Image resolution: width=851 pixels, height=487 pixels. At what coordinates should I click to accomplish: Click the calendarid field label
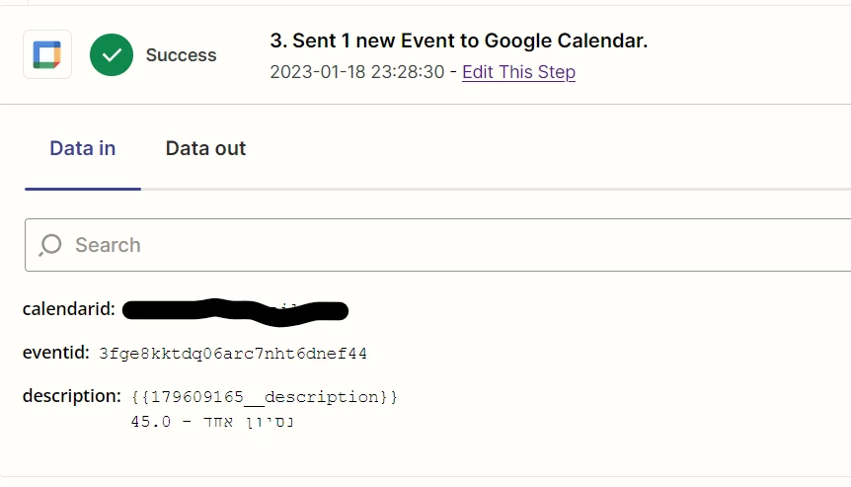click(x=69, y=309)
